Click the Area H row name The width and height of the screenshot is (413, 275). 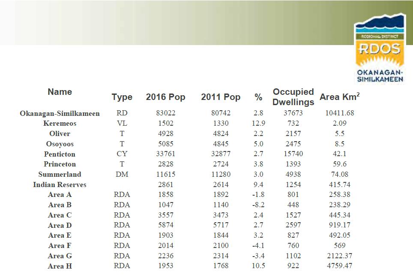[x=60, y=266]
